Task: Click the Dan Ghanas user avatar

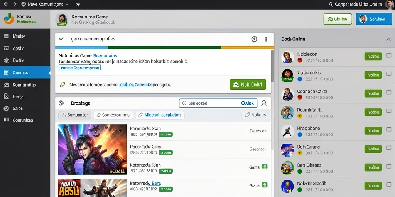Action: coord(287,168)
